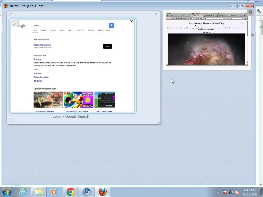Show hidden system tray icons
Viewport: 263px width, 197px height.
pyautogui.click(x=218, y=192)
